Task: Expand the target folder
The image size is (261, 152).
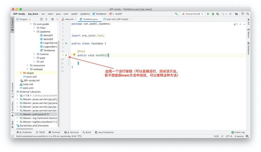Action: click(21, 73)
